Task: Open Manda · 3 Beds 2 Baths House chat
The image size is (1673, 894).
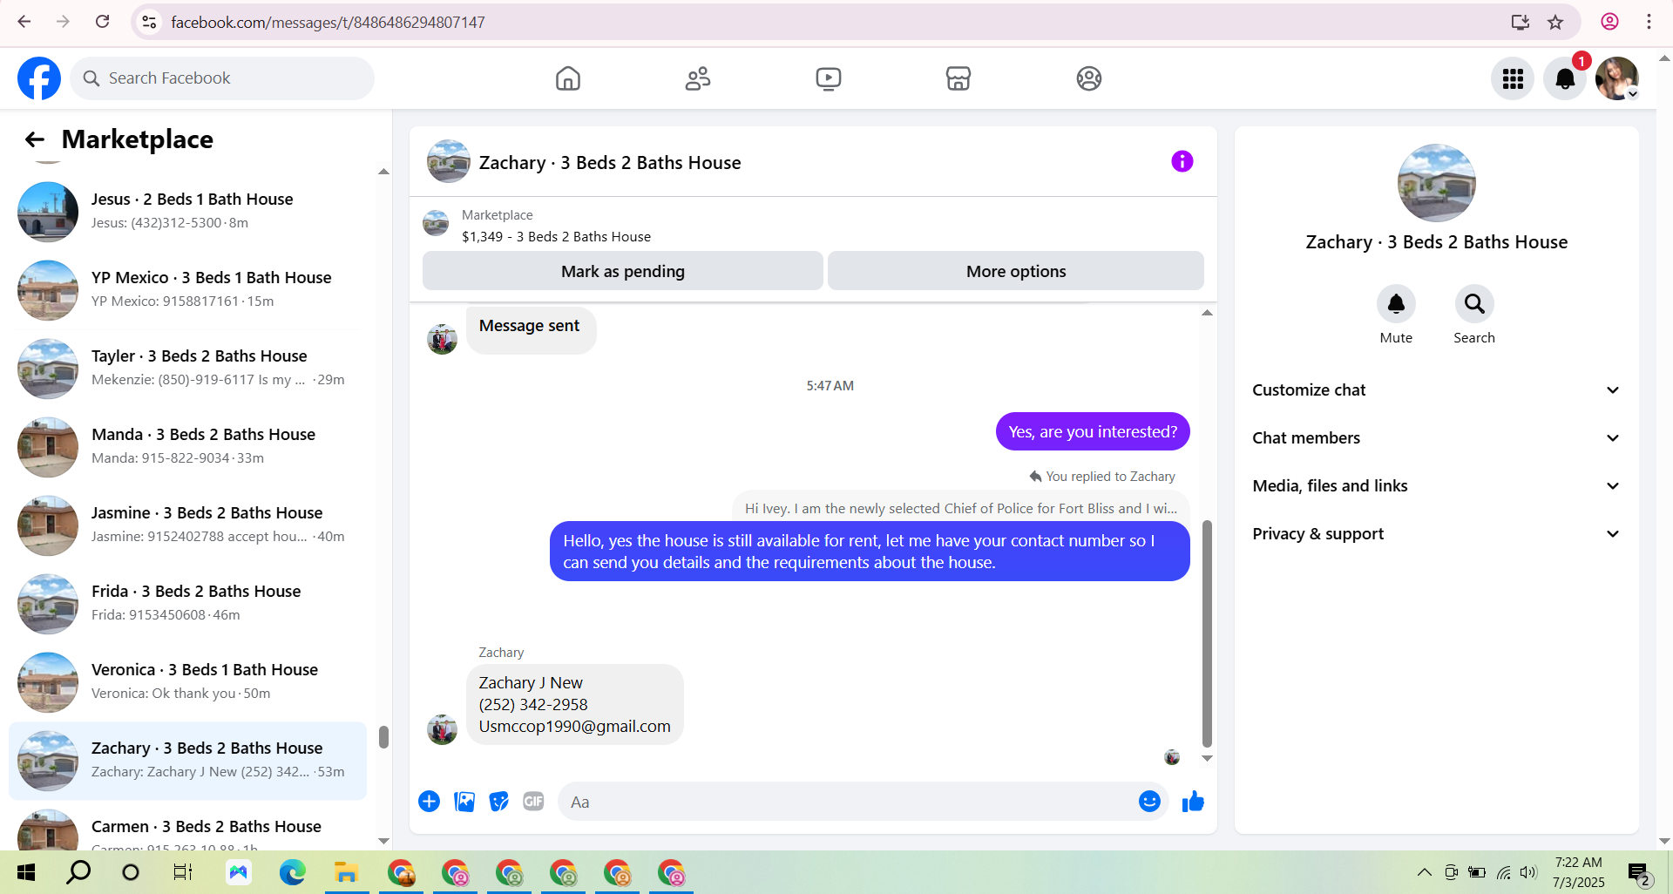Action: 187,447
